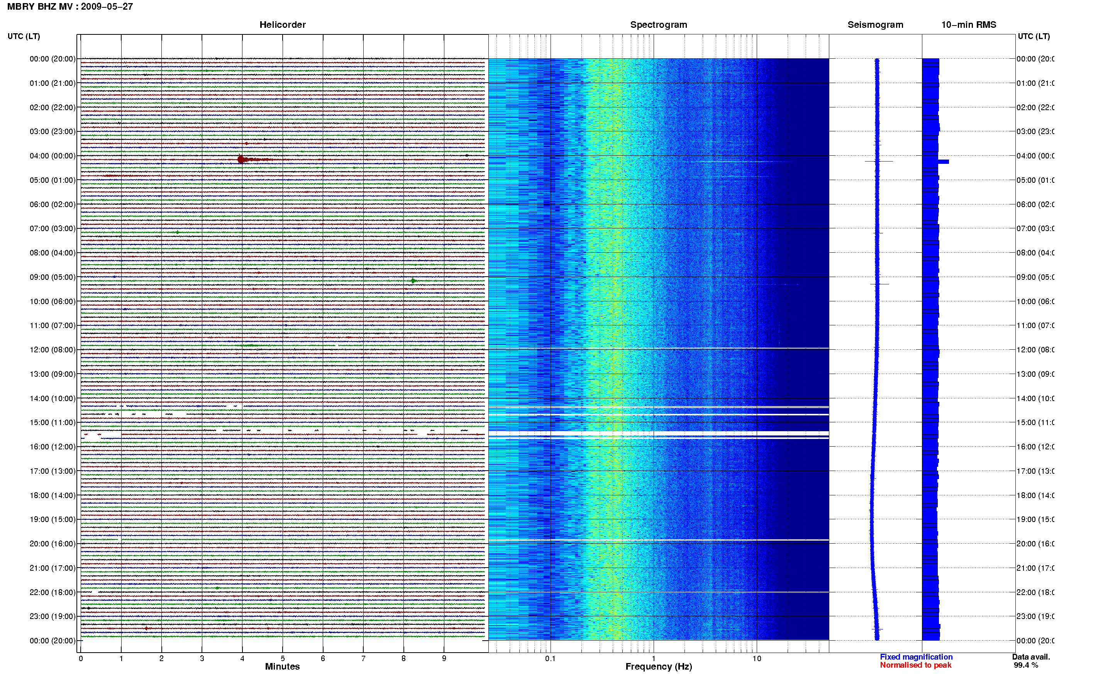Click the white data gap band near 15:30 in spectrogram

click(x=659, y=434)
